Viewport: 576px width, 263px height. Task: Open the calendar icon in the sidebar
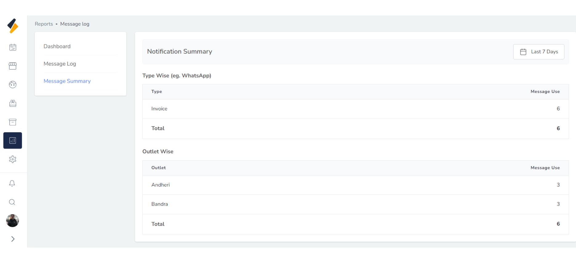[x=13, y=47]
